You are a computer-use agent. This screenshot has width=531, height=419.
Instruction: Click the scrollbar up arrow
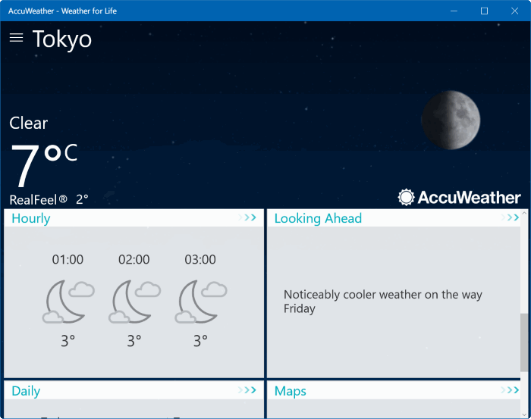524,213
